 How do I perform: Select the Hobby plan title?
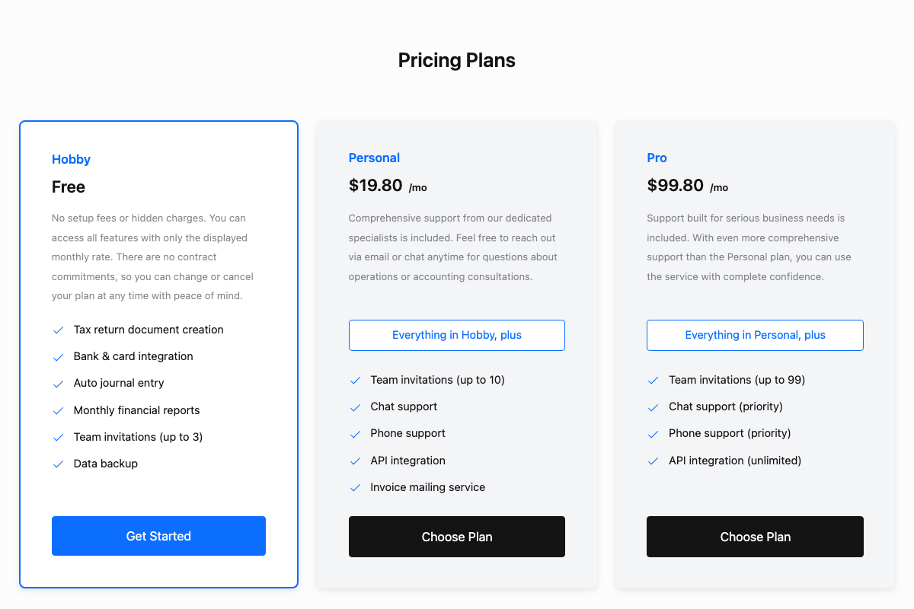tap(71, 159)
